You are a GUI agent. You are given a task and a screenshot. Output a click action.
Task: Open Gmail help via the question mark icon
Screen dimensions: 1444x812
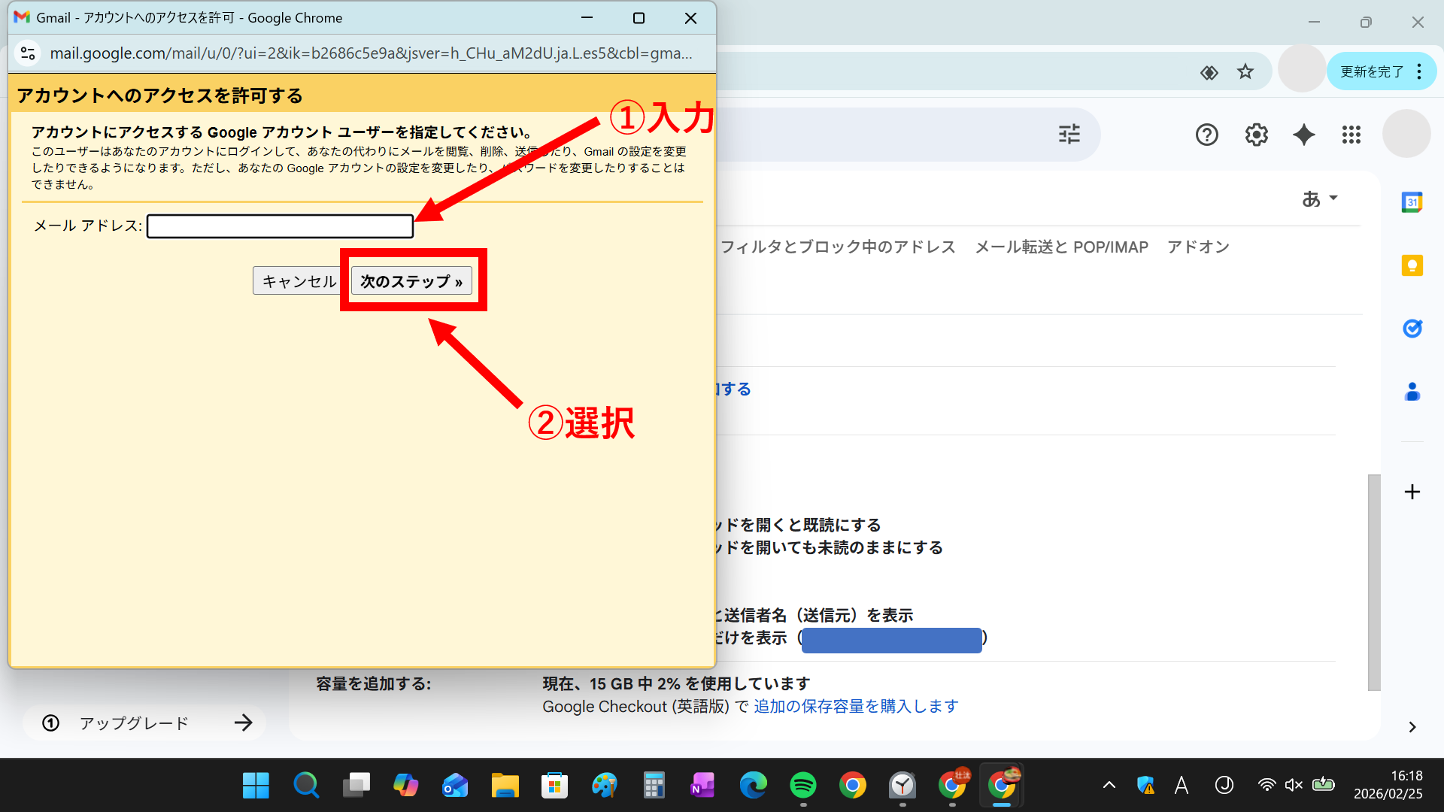pyautogui.click(x=1207, y=135)
